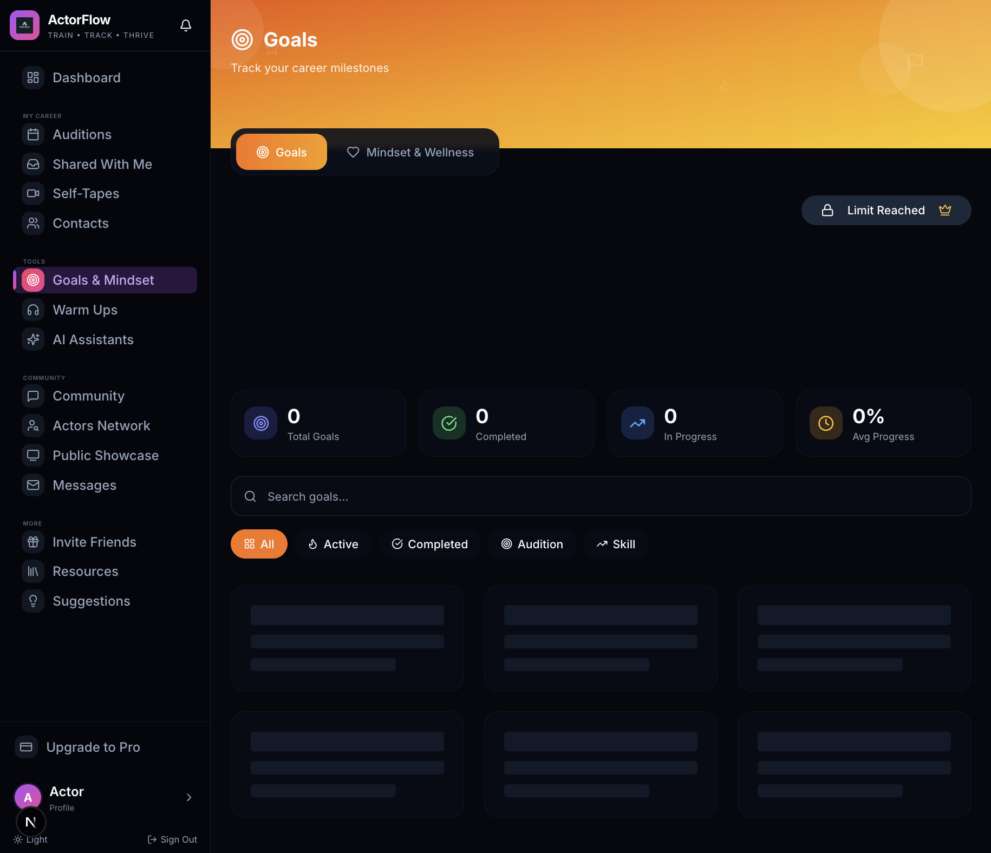Select the Audition filter chip
Viewport: 991px width, 853px height.
(x=532, y=544)
